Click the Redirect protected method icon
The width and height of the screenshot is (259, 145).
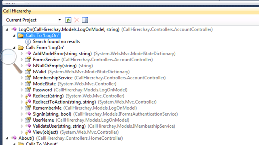(x=28, y=96)
